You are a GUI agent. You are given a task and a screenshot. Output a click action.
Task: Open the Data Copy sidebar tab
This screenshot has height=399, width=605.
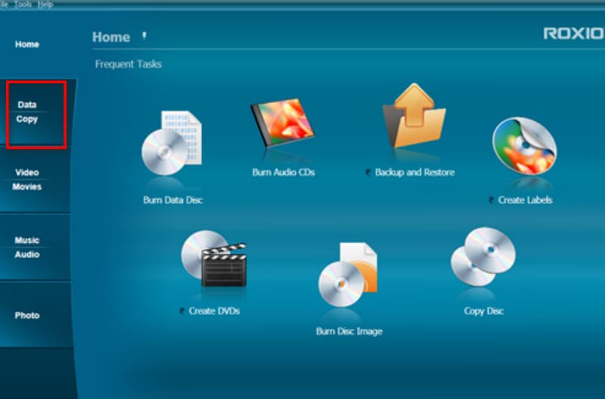(27, 112)
